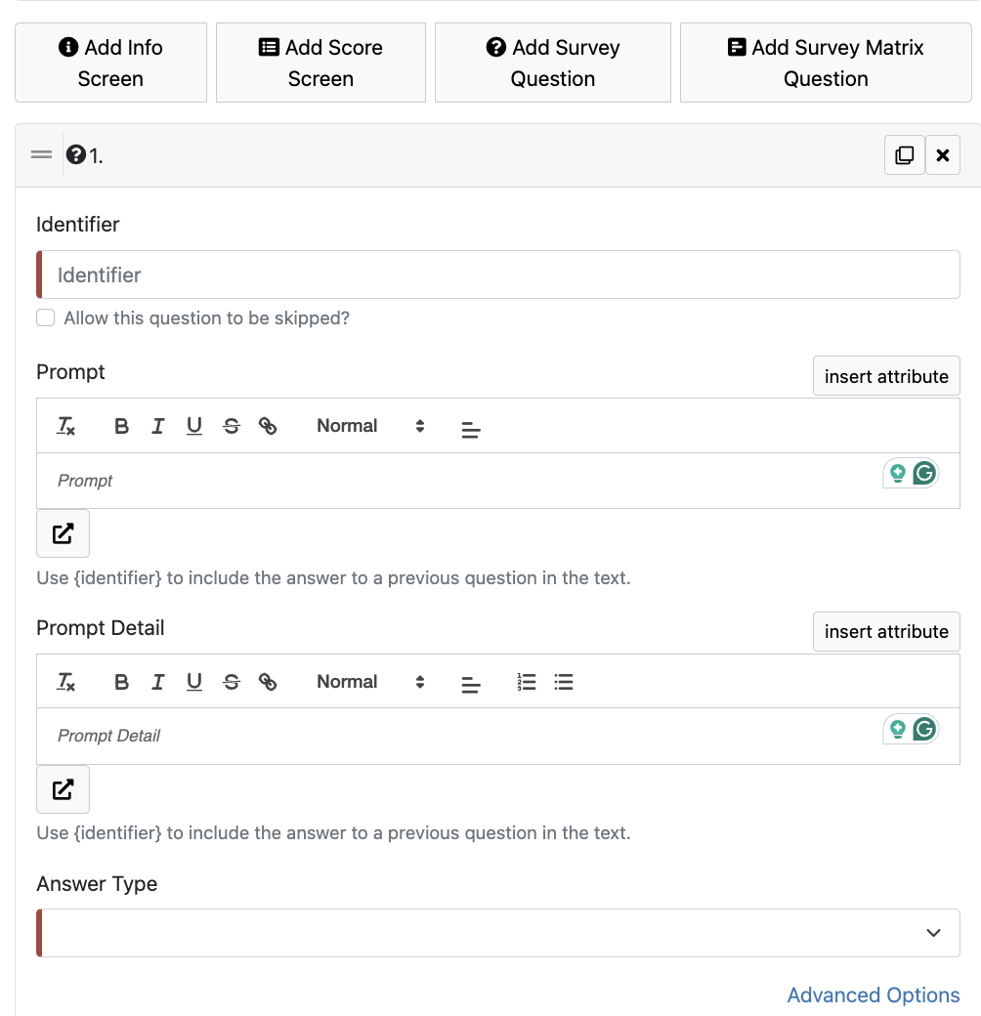Click lightbulb icon in Prompt Detail editor

tap(897, 730)
